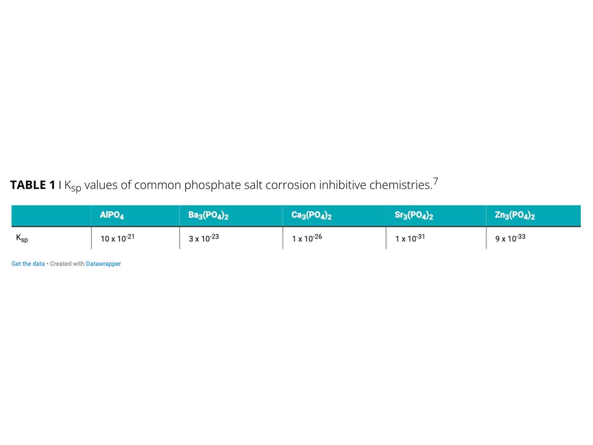The image size is (593, 445).
Task: Click the Sr3(PO4)2 column header
Action: coord(414,215)
